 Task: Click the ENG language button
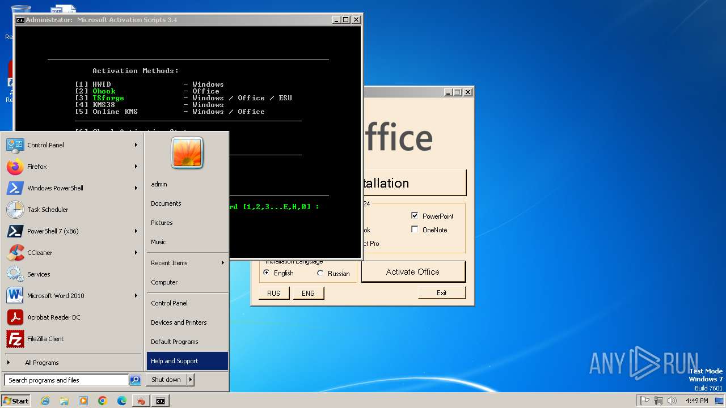point(308,293)
